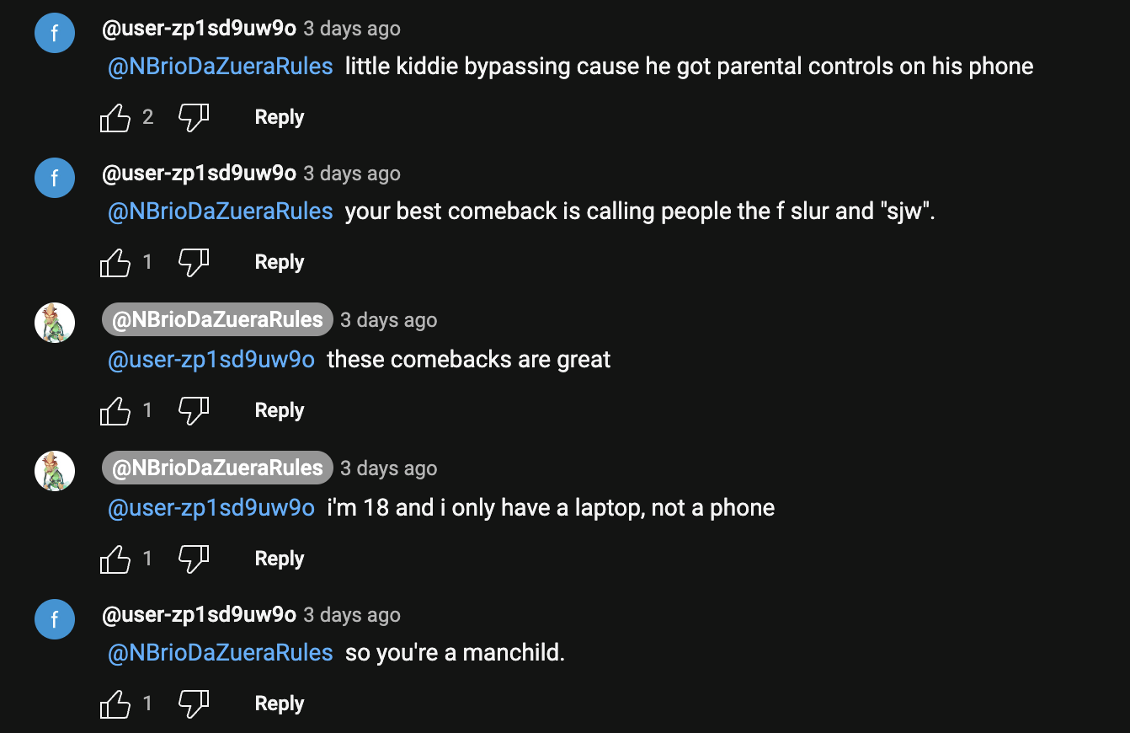1130x733 pixels.
Task: Reply to the "your best comeback" comment
Action: (279, 263)
